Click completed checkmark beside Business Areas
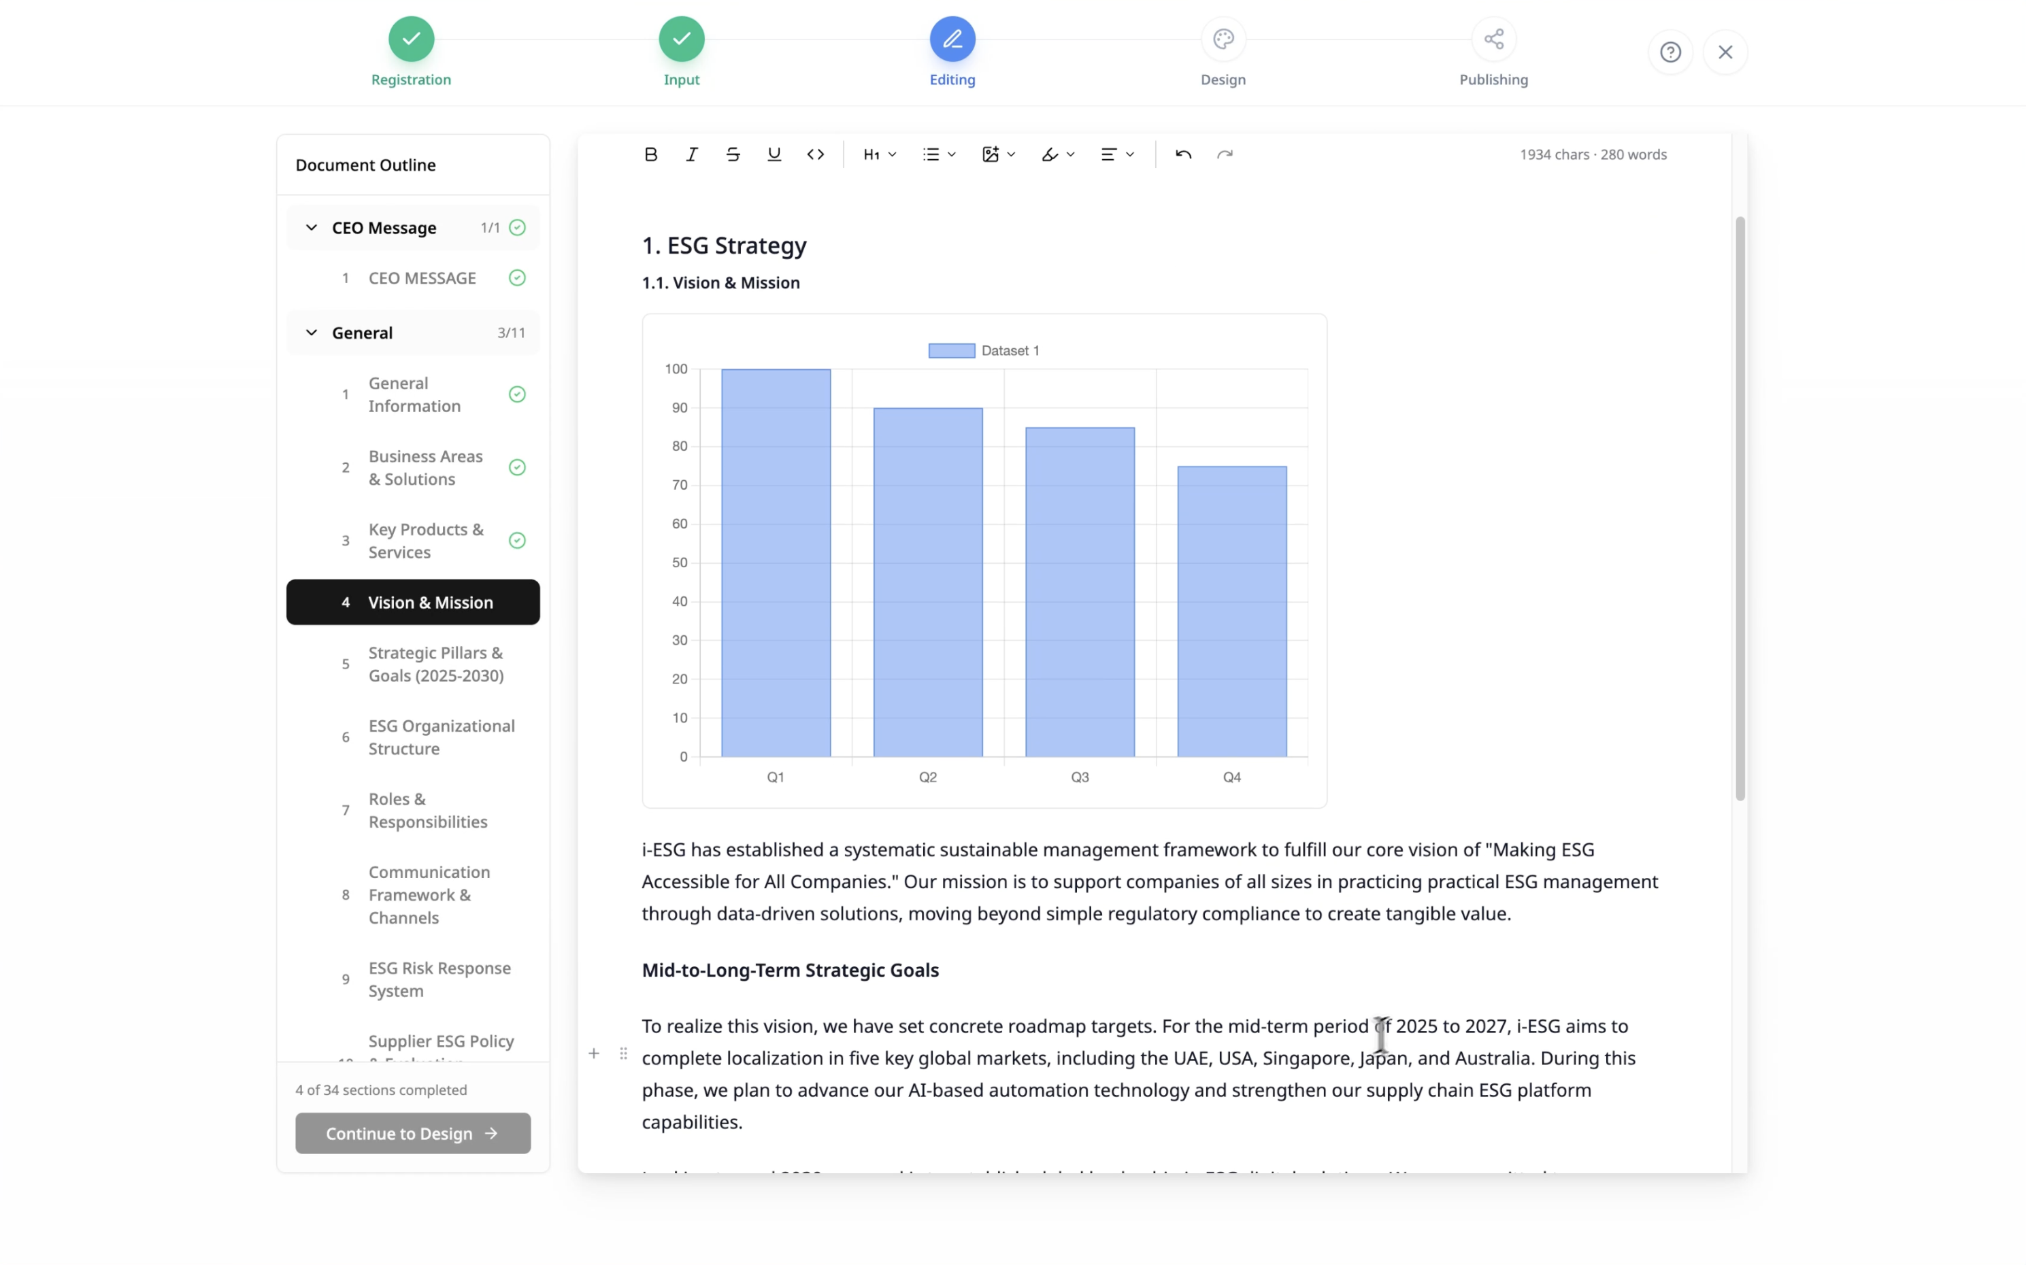 pos(517,467)
